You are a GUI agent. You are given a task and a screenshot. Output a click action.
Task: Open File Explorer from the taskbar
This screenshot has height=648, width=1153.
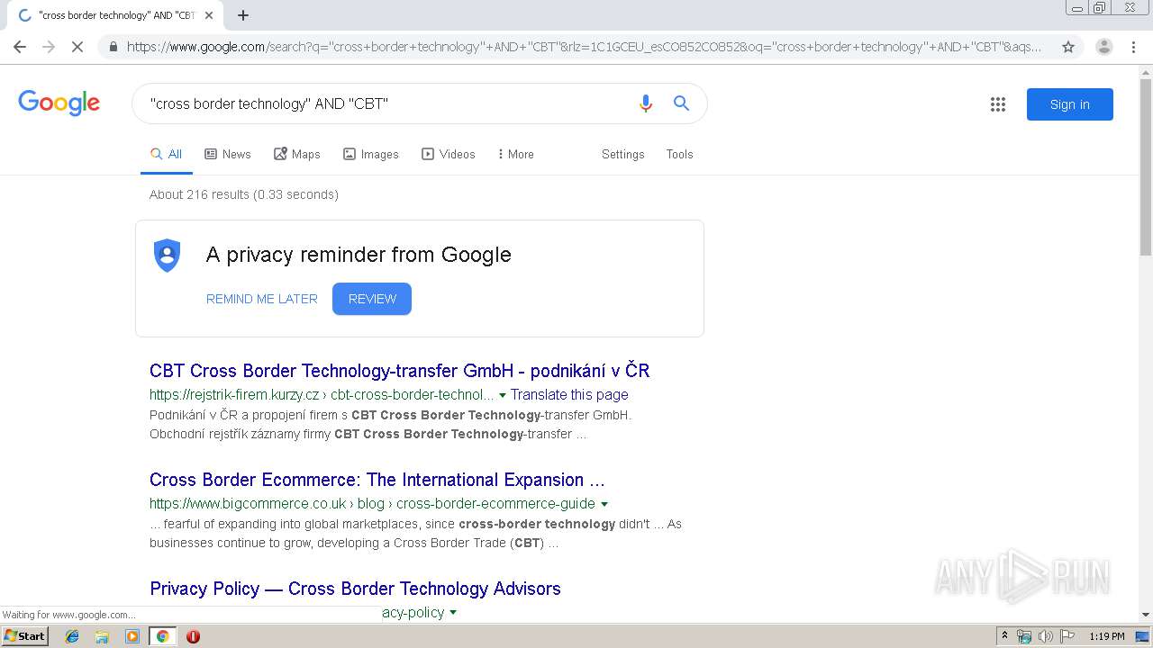[x=102, y=636]
